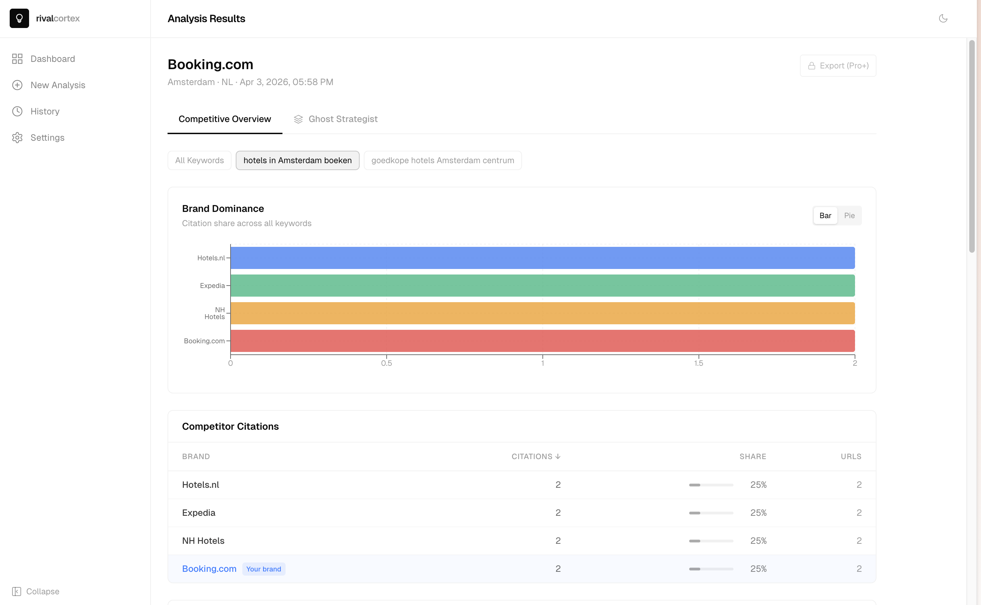Open the Ghost Strategist tab
The height and width of the screenshot is (605, 981).
click(343, 119)
